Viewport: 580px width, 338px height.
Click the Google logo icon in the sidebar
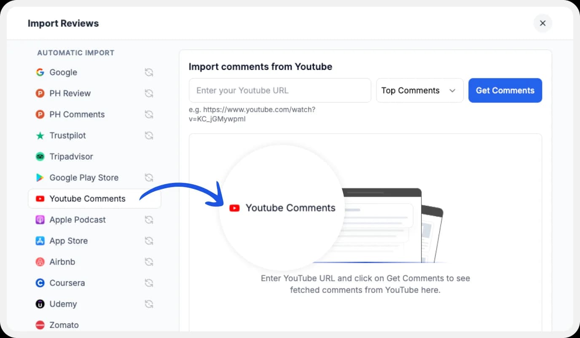pyautogui.click(x=40, y=72)
